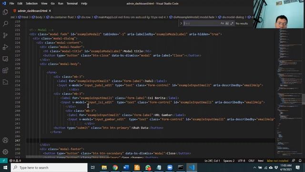Image resolution: width=305 pixels, height=172 pixels.
Task: Open the notifications bell in status bar
Action: pyautogui.click(x=300, y=161)
